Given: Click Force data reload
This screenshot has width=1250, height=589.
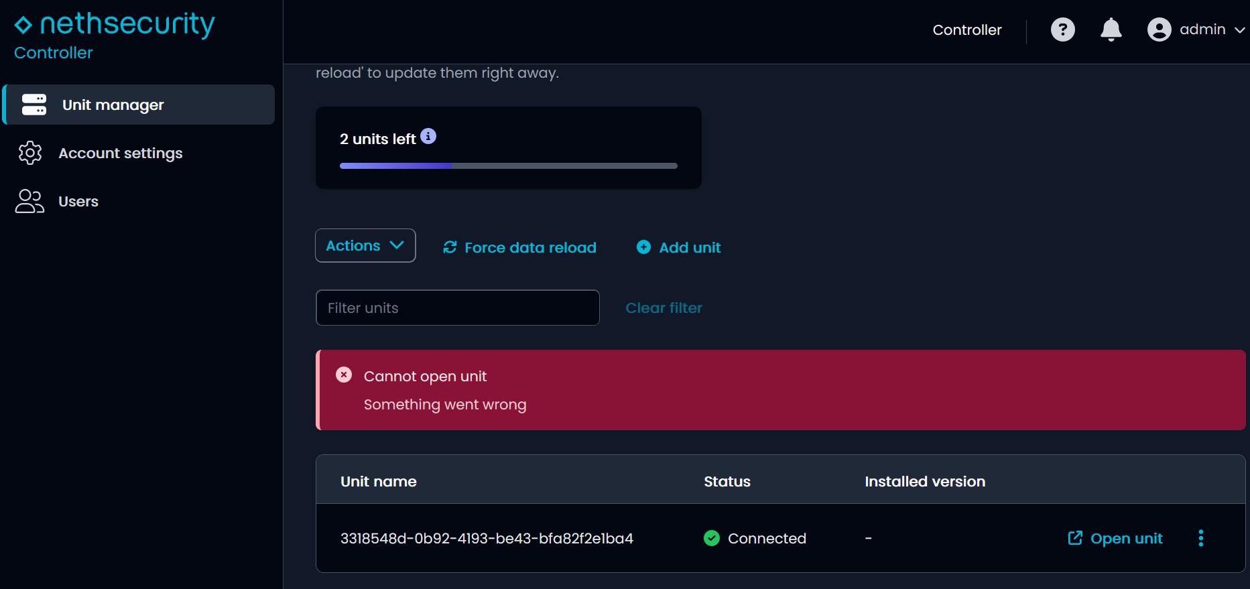Looking at the screenshot, I should (519, 247).
